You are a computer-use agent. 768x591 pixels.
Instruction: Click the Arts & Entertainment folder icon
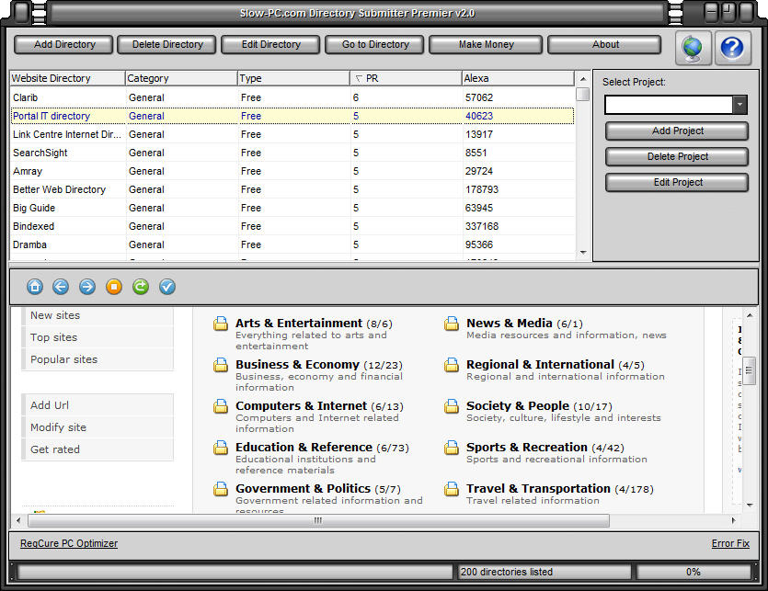pos(221,324)
